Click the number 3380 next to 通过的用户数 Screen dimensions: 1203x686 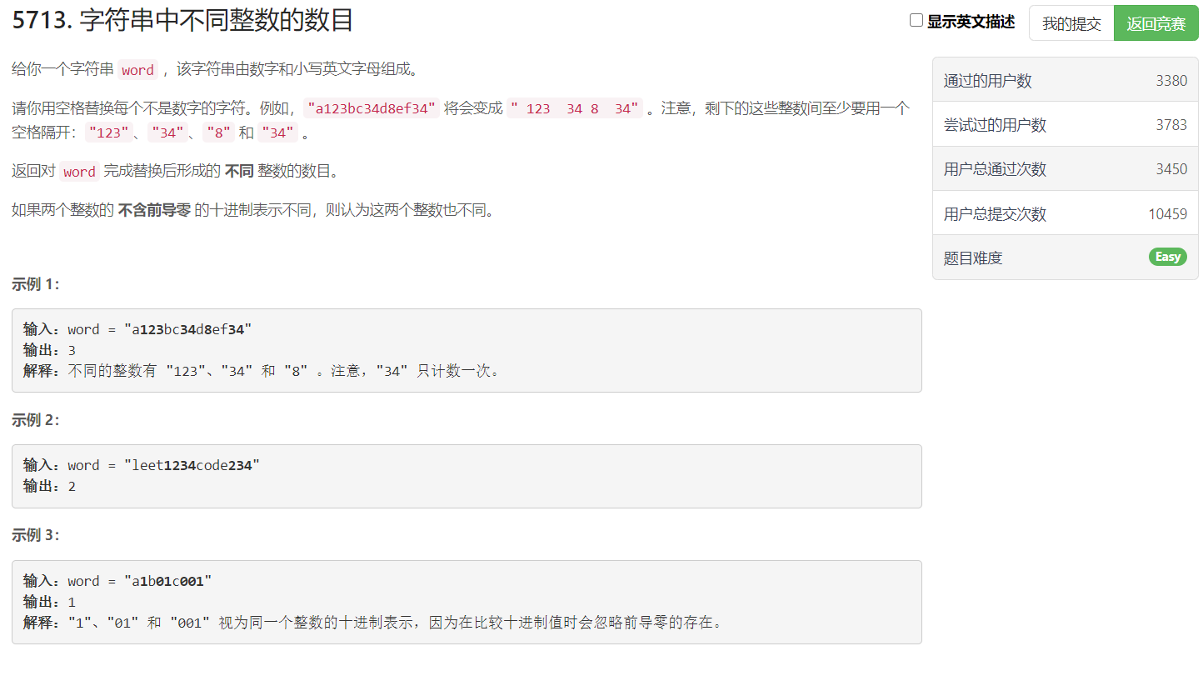[x=1171, y=80]
